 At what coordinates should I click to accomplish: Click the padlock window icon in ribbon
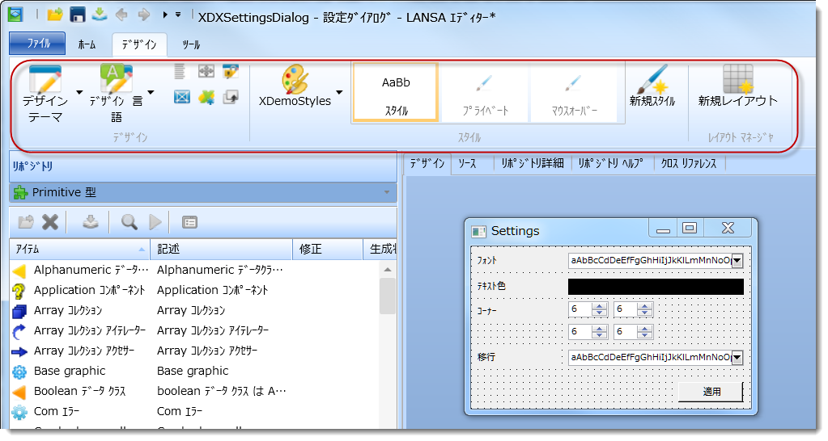pos(231,71)
